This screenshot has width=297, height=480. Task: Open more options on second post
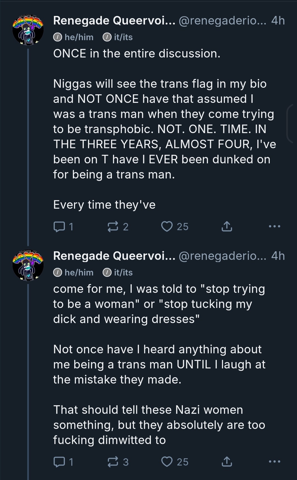[274, 462]
